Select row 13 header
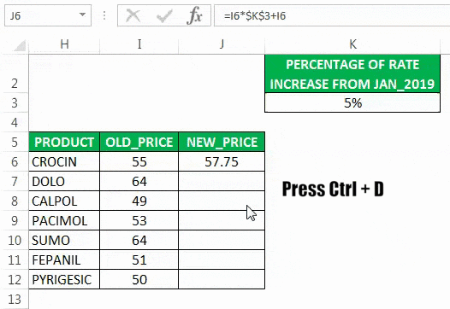This screenshot has width=450, height=309. pyautogui.click(x=15, y=300)
